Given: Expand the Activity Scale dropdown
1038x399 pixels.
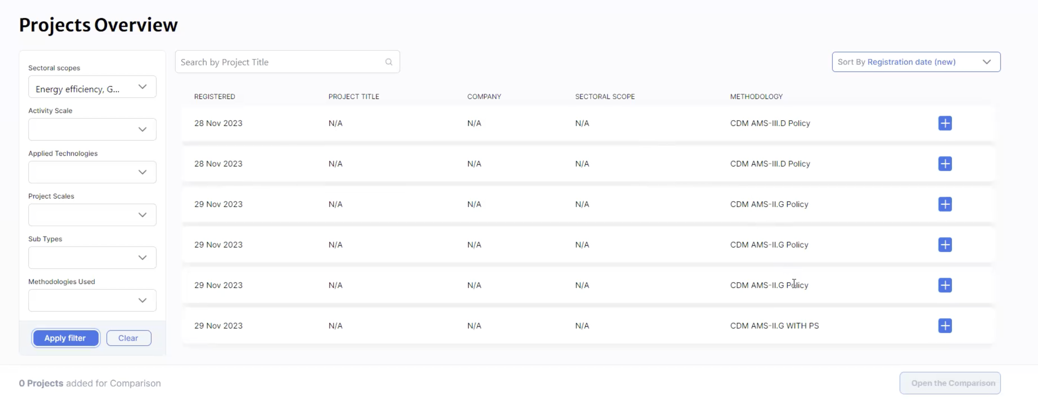Looking at the screenshot, I should (92, 130).
